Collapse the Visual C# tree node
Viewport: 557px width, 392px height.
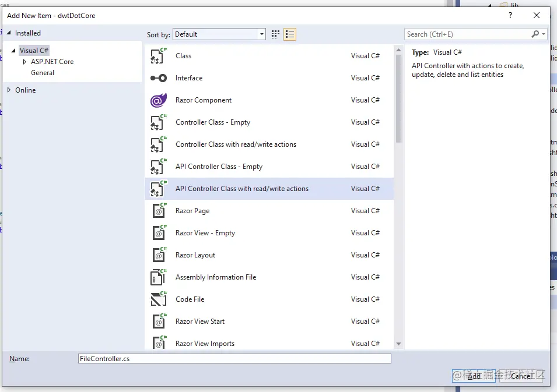[x=13, y=50]
